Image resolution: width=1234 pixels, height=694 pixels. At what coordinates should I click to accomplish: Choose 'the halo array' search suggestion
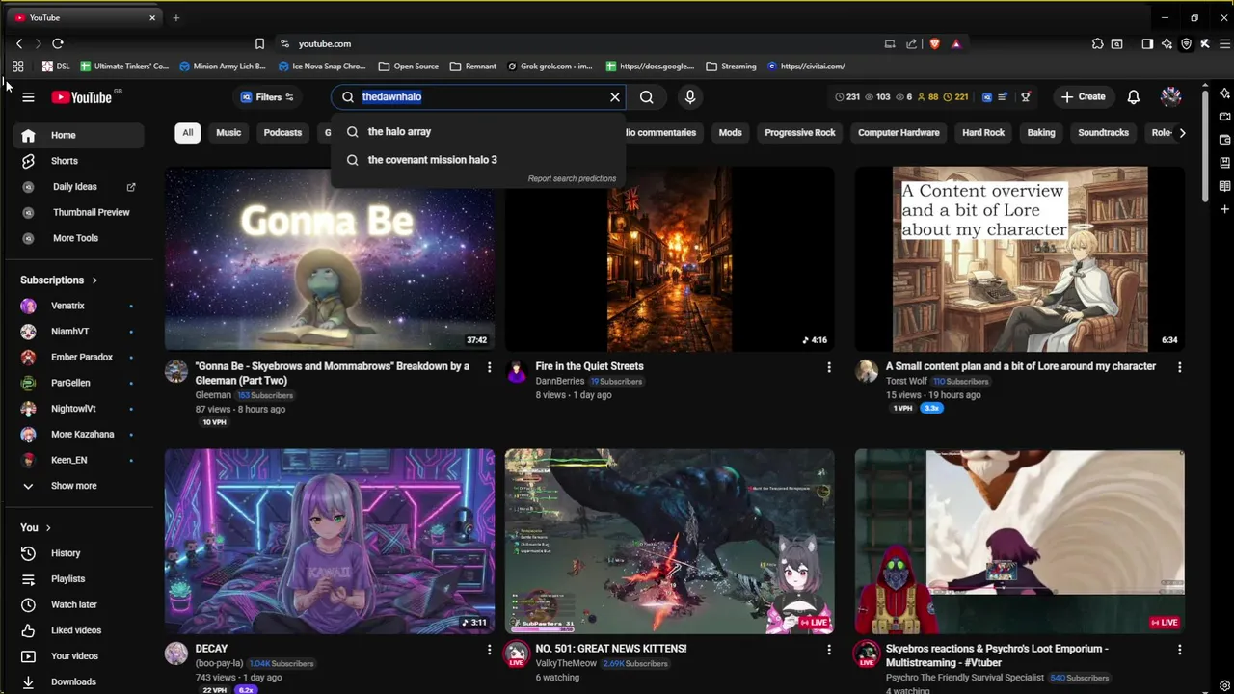click(479, 132)
